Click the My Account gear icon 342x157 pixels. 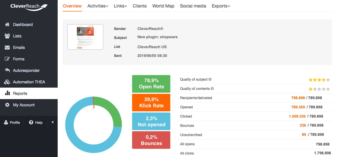click(x=8, y=105)
